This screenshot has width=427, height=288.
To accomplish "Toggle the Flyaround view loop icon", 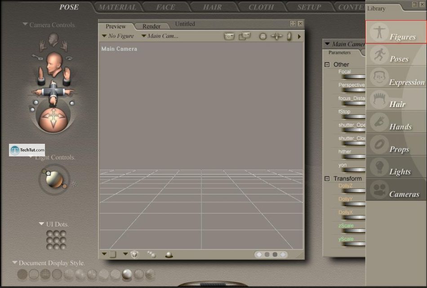I will [x=69, y=58].
